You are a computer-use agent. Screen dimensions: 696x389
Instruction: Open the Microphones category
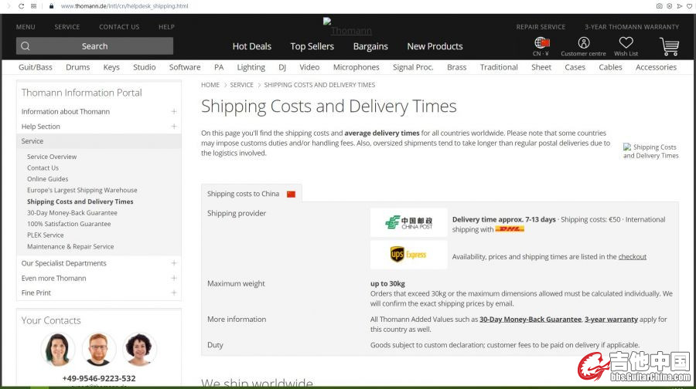click(x=357, y=67)
